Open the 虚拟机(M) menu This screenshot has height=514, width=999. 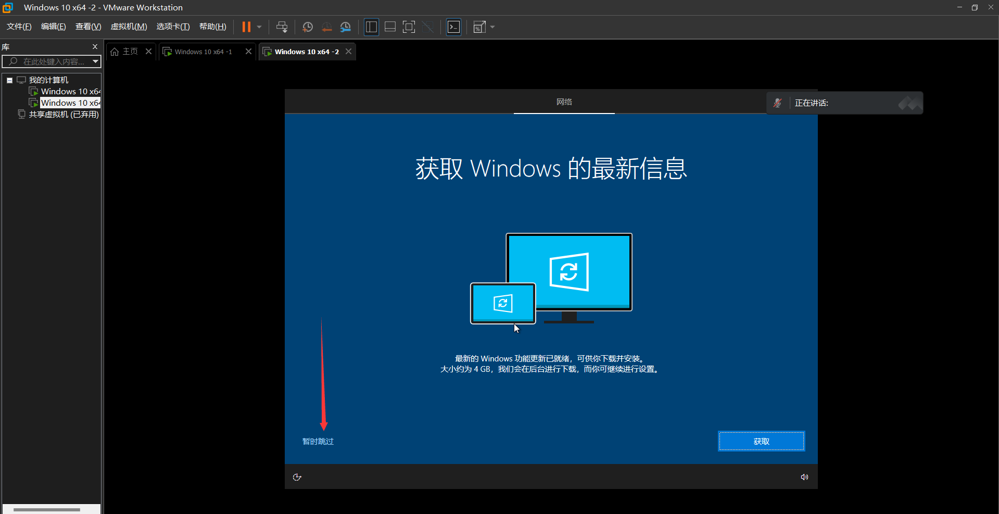click(129, 27)
